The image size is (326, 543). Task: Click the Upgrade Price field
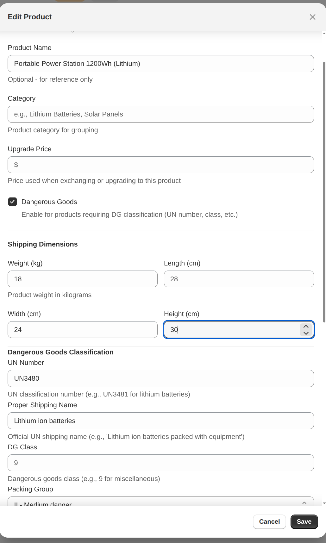click(161, 165)
